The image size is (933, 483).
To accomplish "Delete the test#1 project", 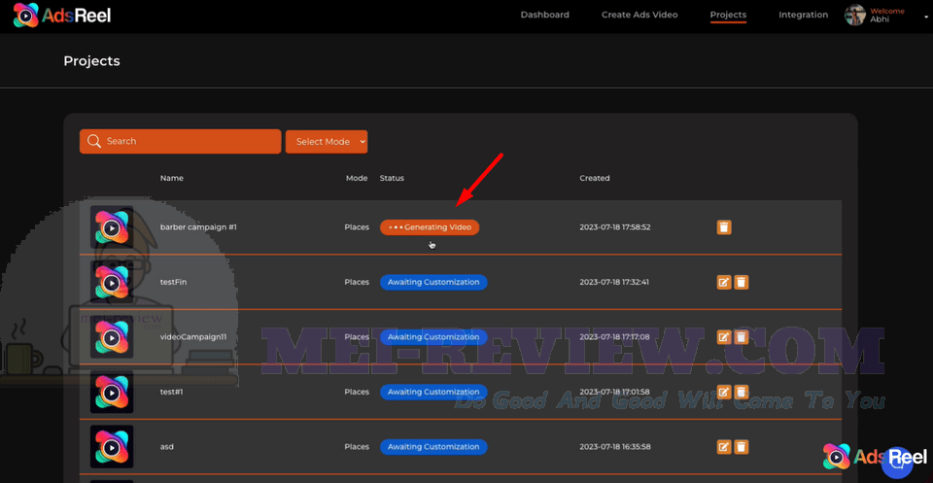I will click(741, 392).
